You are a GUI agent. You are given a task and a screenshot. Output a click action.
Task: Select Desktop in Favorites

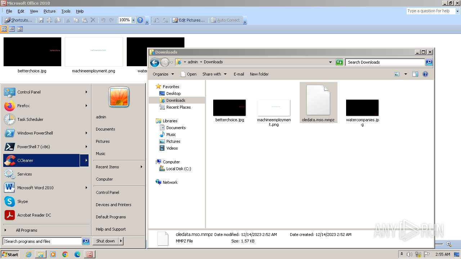click(173, 94)
